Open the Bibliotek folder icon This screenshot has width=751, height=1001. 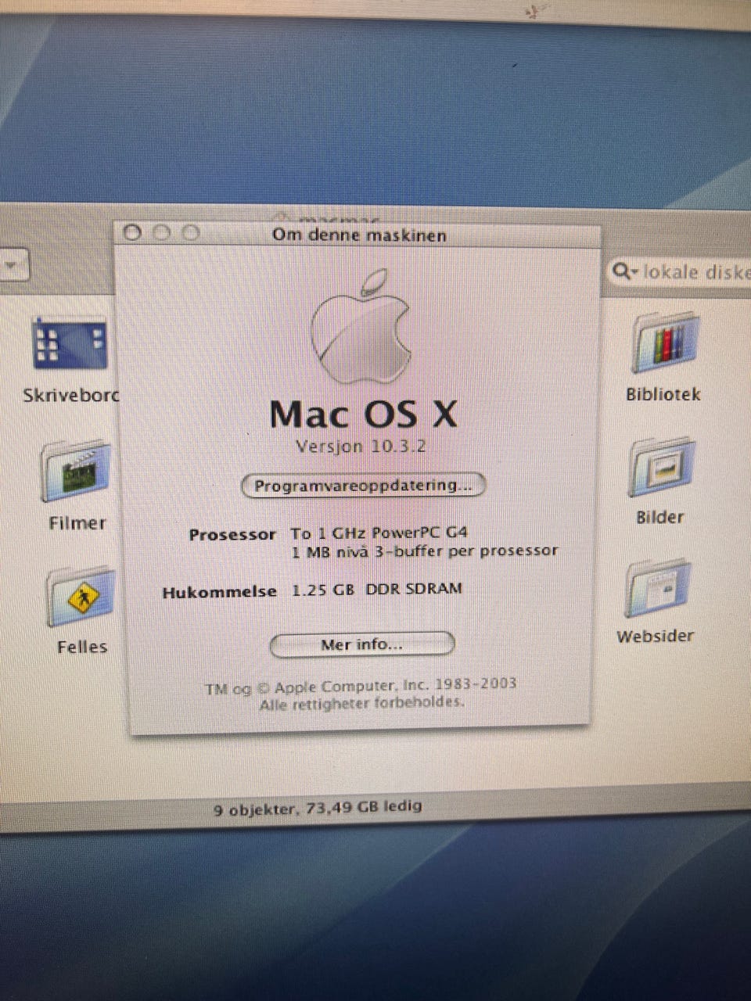[664, 343]
